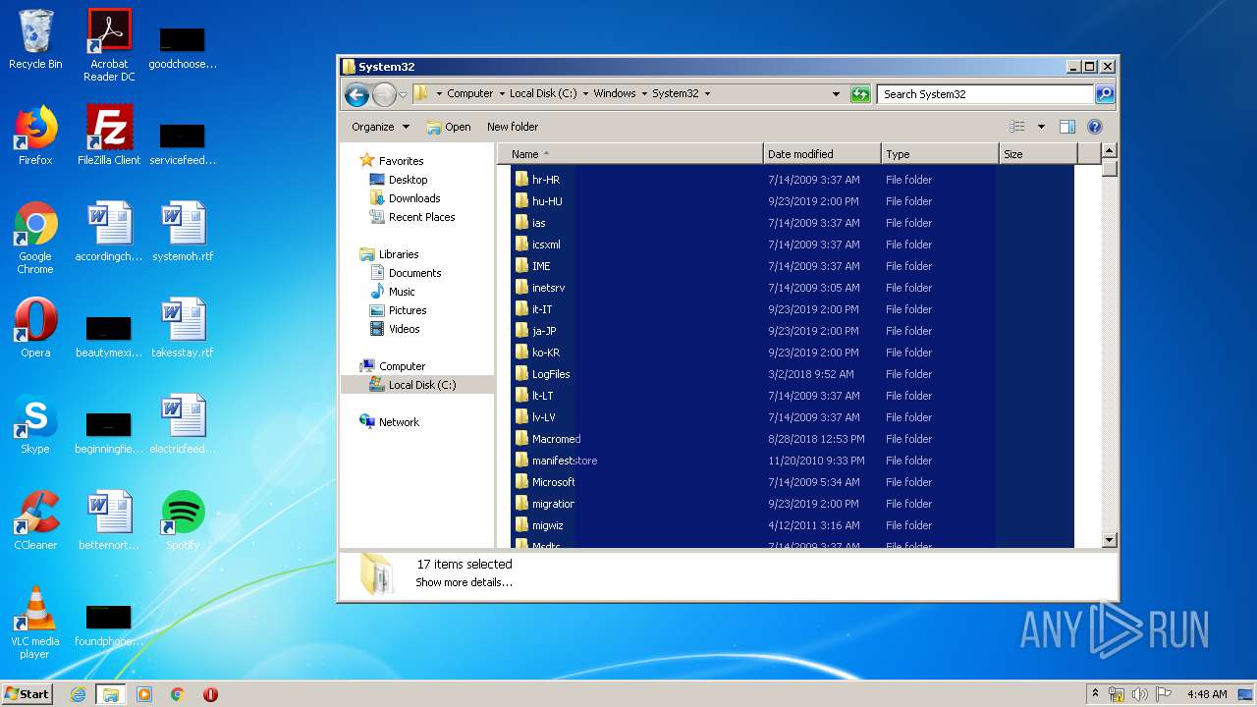Click the Computer breadcrumb segment
This screenshot has width=1257, height=707.
(x=469, y=94)
